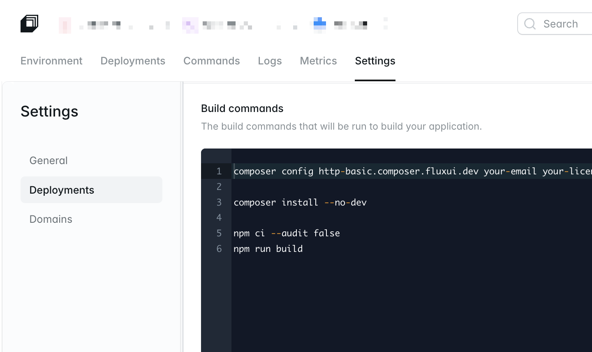Open the Domains settings section

pyautogui.click(x=51, y=219)
